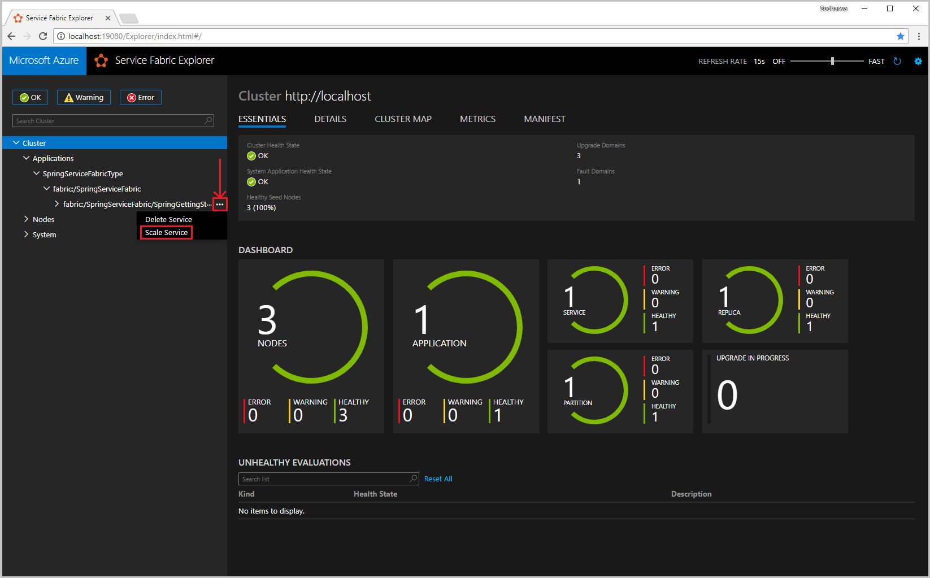Choose Scale Service from context menu
The image size is (930, 578).
166,232
